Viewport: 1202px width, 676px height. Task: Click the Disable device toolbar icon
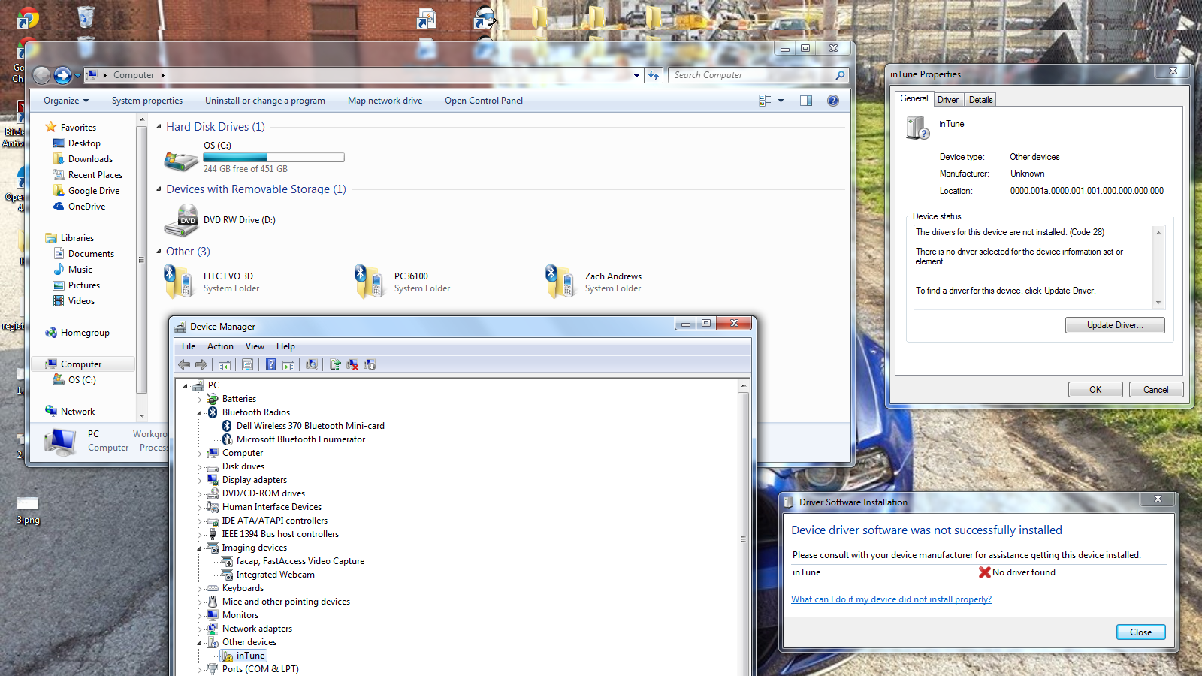click(370, 364)
